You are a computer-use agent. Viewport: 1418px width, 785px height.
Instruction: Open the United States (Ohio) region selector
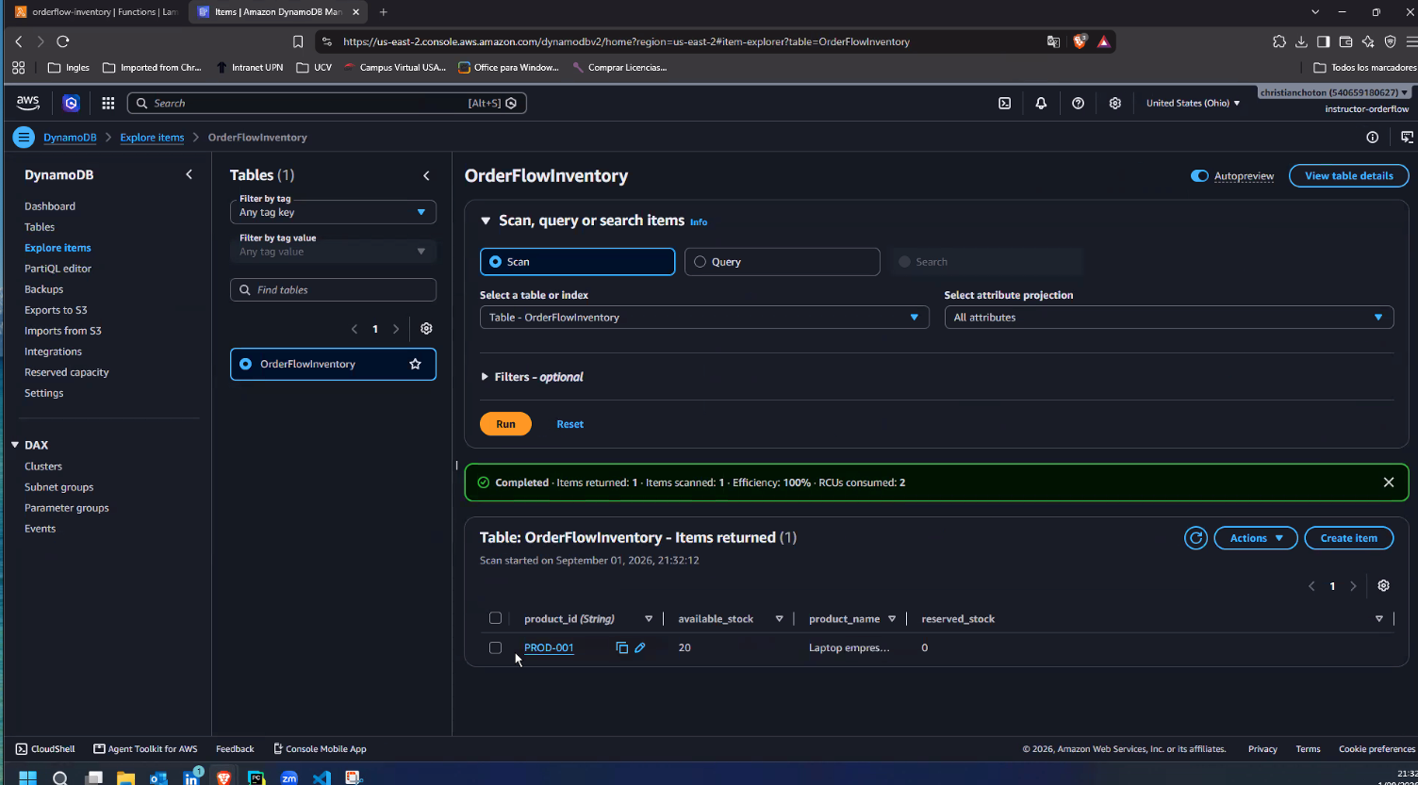(1193, 104)
